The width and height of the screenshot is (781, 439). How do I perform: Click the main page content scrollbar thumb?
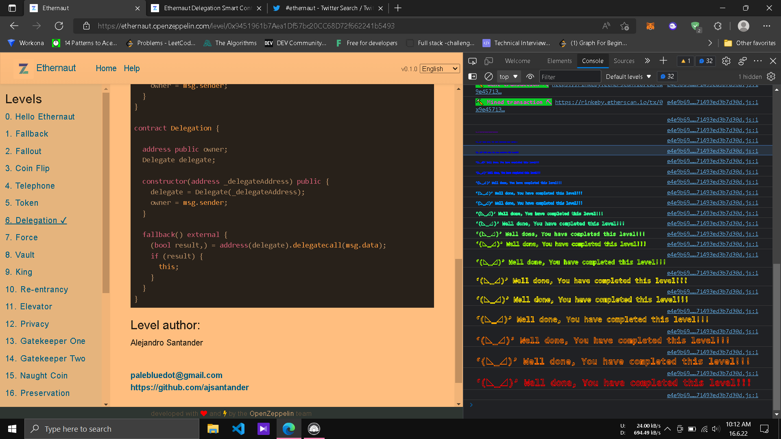(x=458, y=320)
